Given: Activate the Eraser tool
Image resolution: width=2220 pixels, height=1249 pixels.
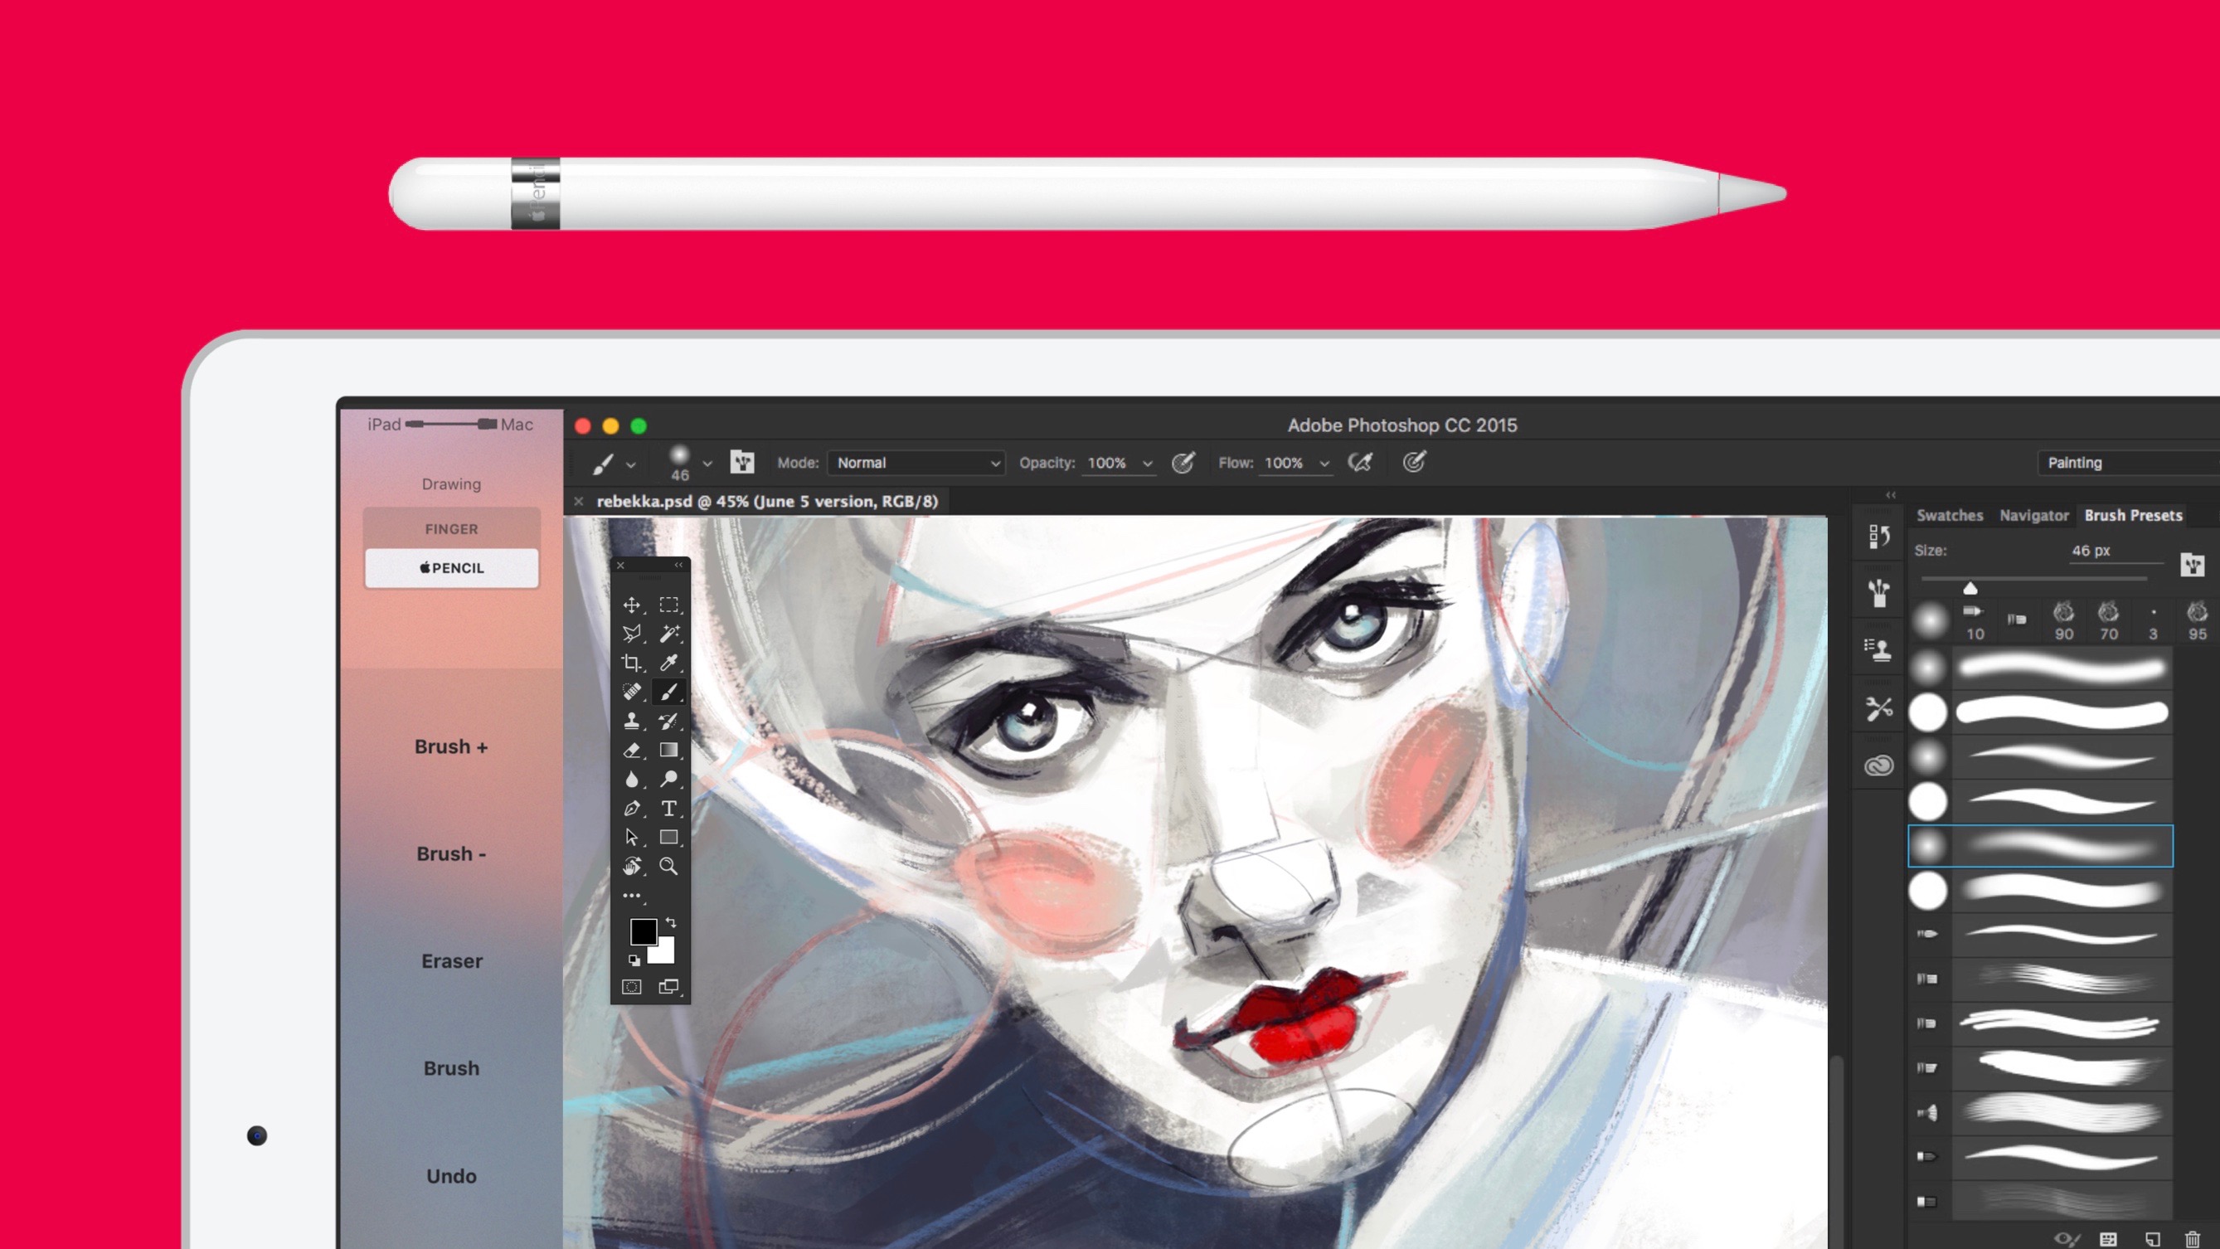Looking at the screenshot, I should [x=632, y=750].
